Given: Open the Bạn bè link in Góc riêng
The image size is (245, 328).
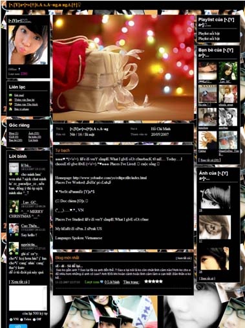Looking at the screenshot, I should coord(16,140).
